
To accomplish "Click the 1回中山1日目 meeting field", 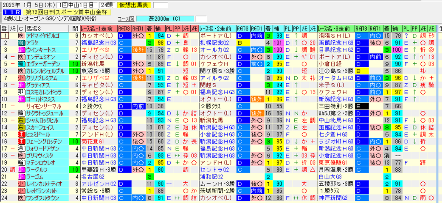I will point(77,5).
